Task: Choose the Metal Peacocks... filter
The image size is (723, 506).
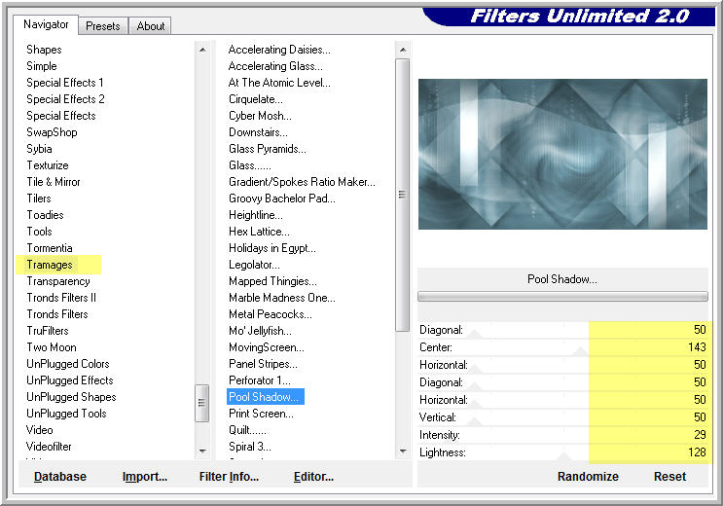Action: [x=271, y=314]
